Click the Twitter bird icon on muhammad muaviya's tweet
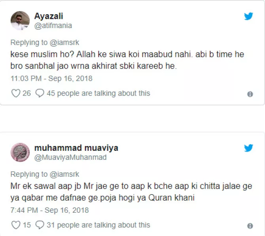The height and width of the screenshot is (236, 265). click(248, 148)
